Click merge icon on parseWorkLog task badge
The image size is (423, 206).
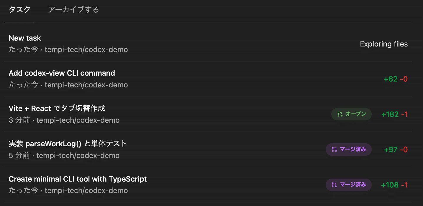point(334,149)
